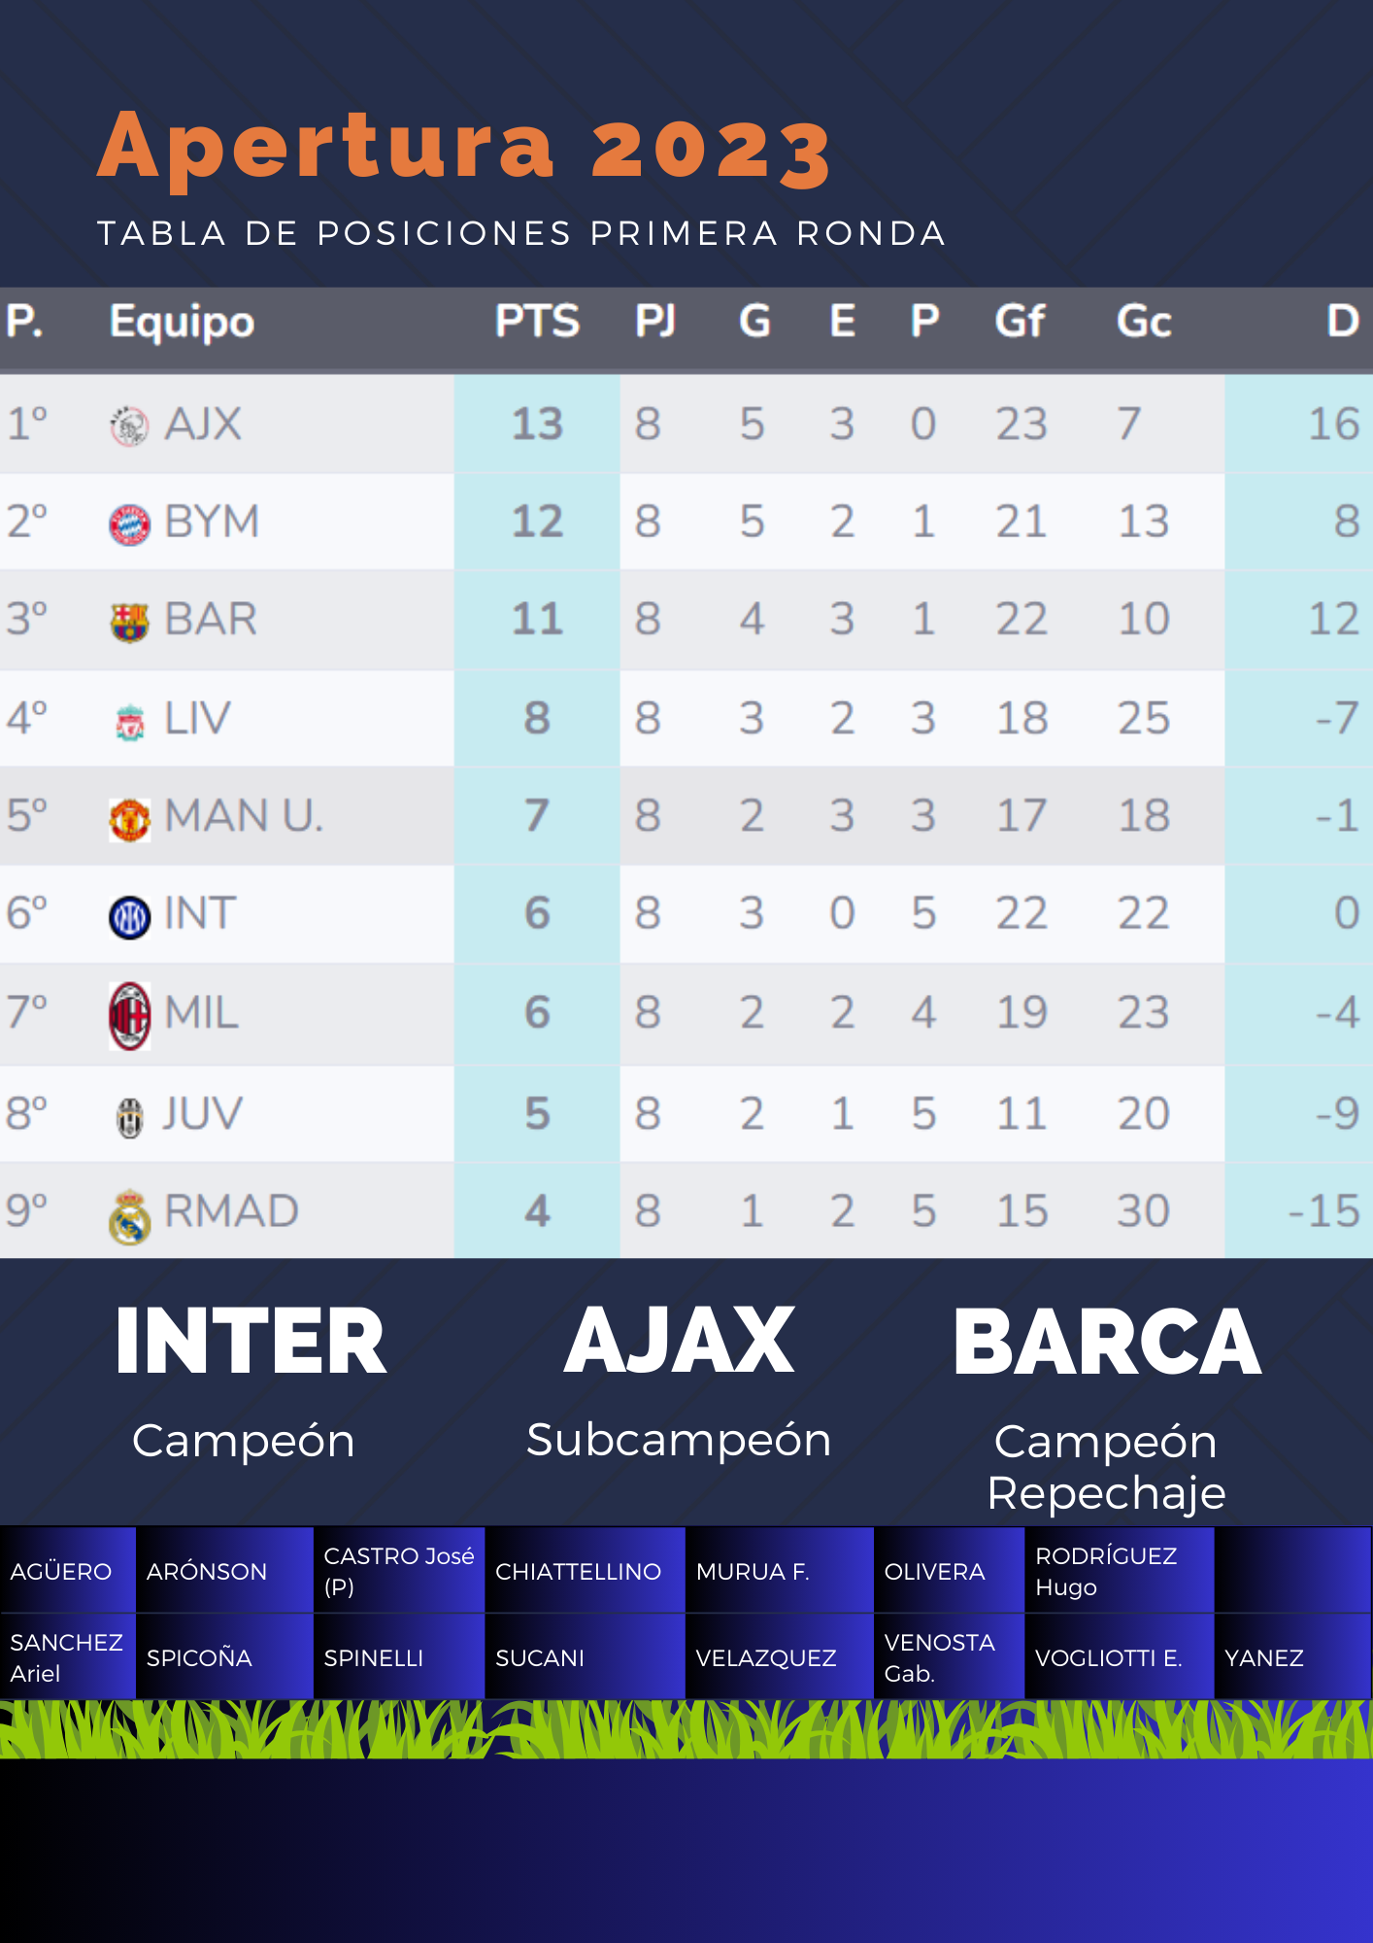The height and width of the screenshot is (1943, 1373).
Task: Click the AGÜERO player name cell
Action: [62, 1571]
